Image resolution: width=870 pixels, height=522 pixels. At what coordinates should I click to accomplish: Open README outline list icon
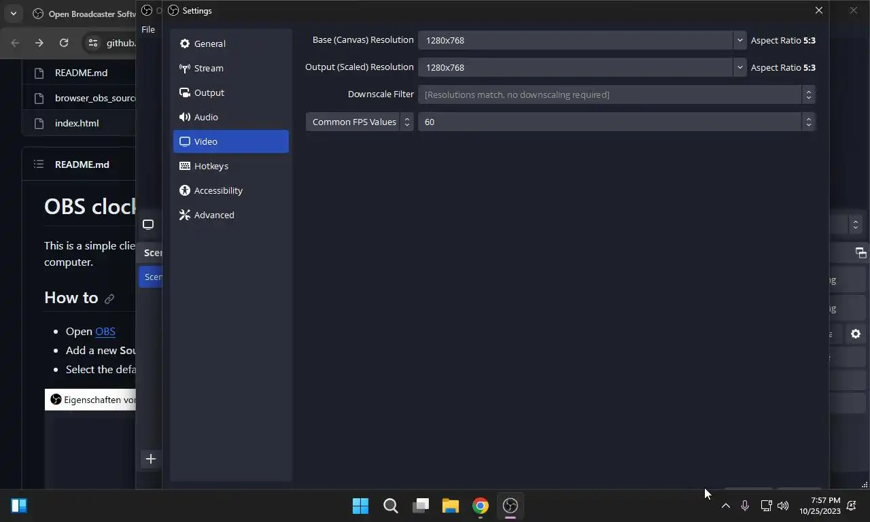[39, 164]
